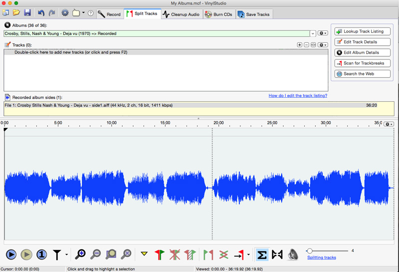
Task: Open the Burn CDs tab
Action: 219,14
